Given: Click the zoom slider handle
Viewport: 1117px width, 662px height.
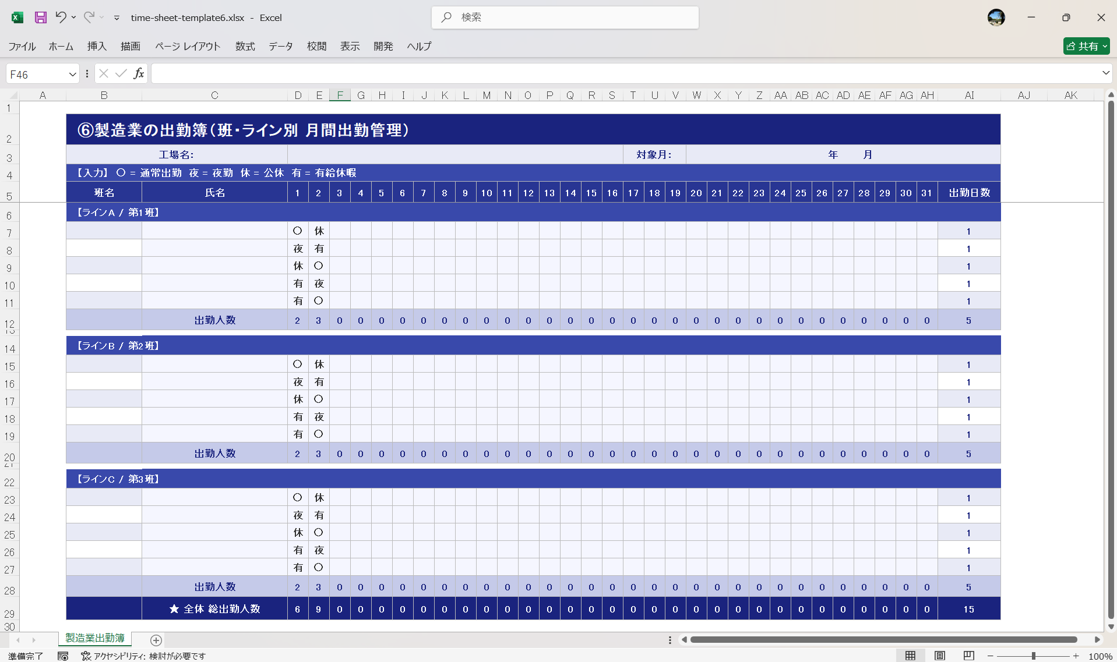Looking at the screenshot, I should (1033, 656).
